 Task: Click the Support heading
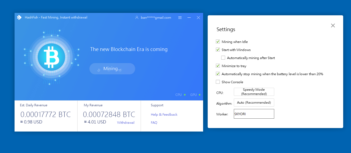click(x=157, y=105)
